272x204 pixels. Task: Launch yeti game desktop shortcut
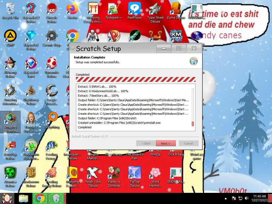[93, 36]
